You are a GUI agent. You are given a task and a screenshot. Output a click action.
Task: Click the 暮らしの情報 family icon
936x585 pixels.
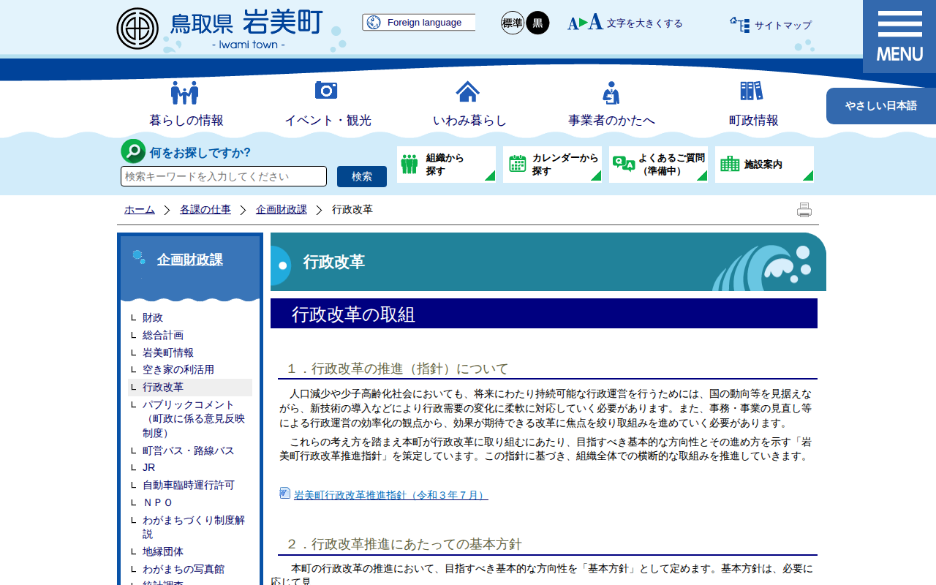(x=185, y=92)
